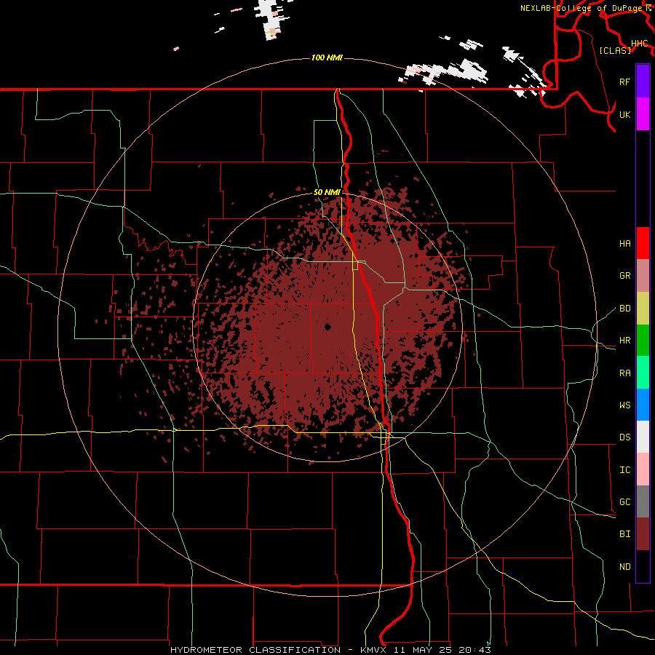
Task: Click the UK magenta legend swatch
Action: click(x=643, y=114)
